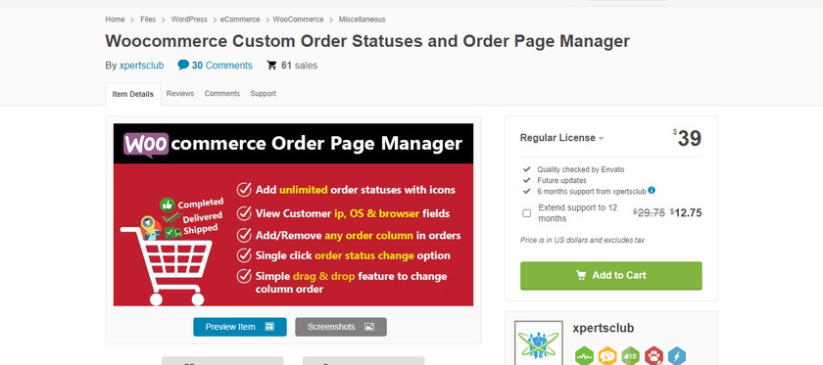The image size is (823, 365).
Task: Open the 30 Comments link
Action: point(222,66)
